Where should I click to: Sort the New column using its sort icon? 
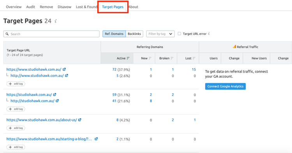150,58
